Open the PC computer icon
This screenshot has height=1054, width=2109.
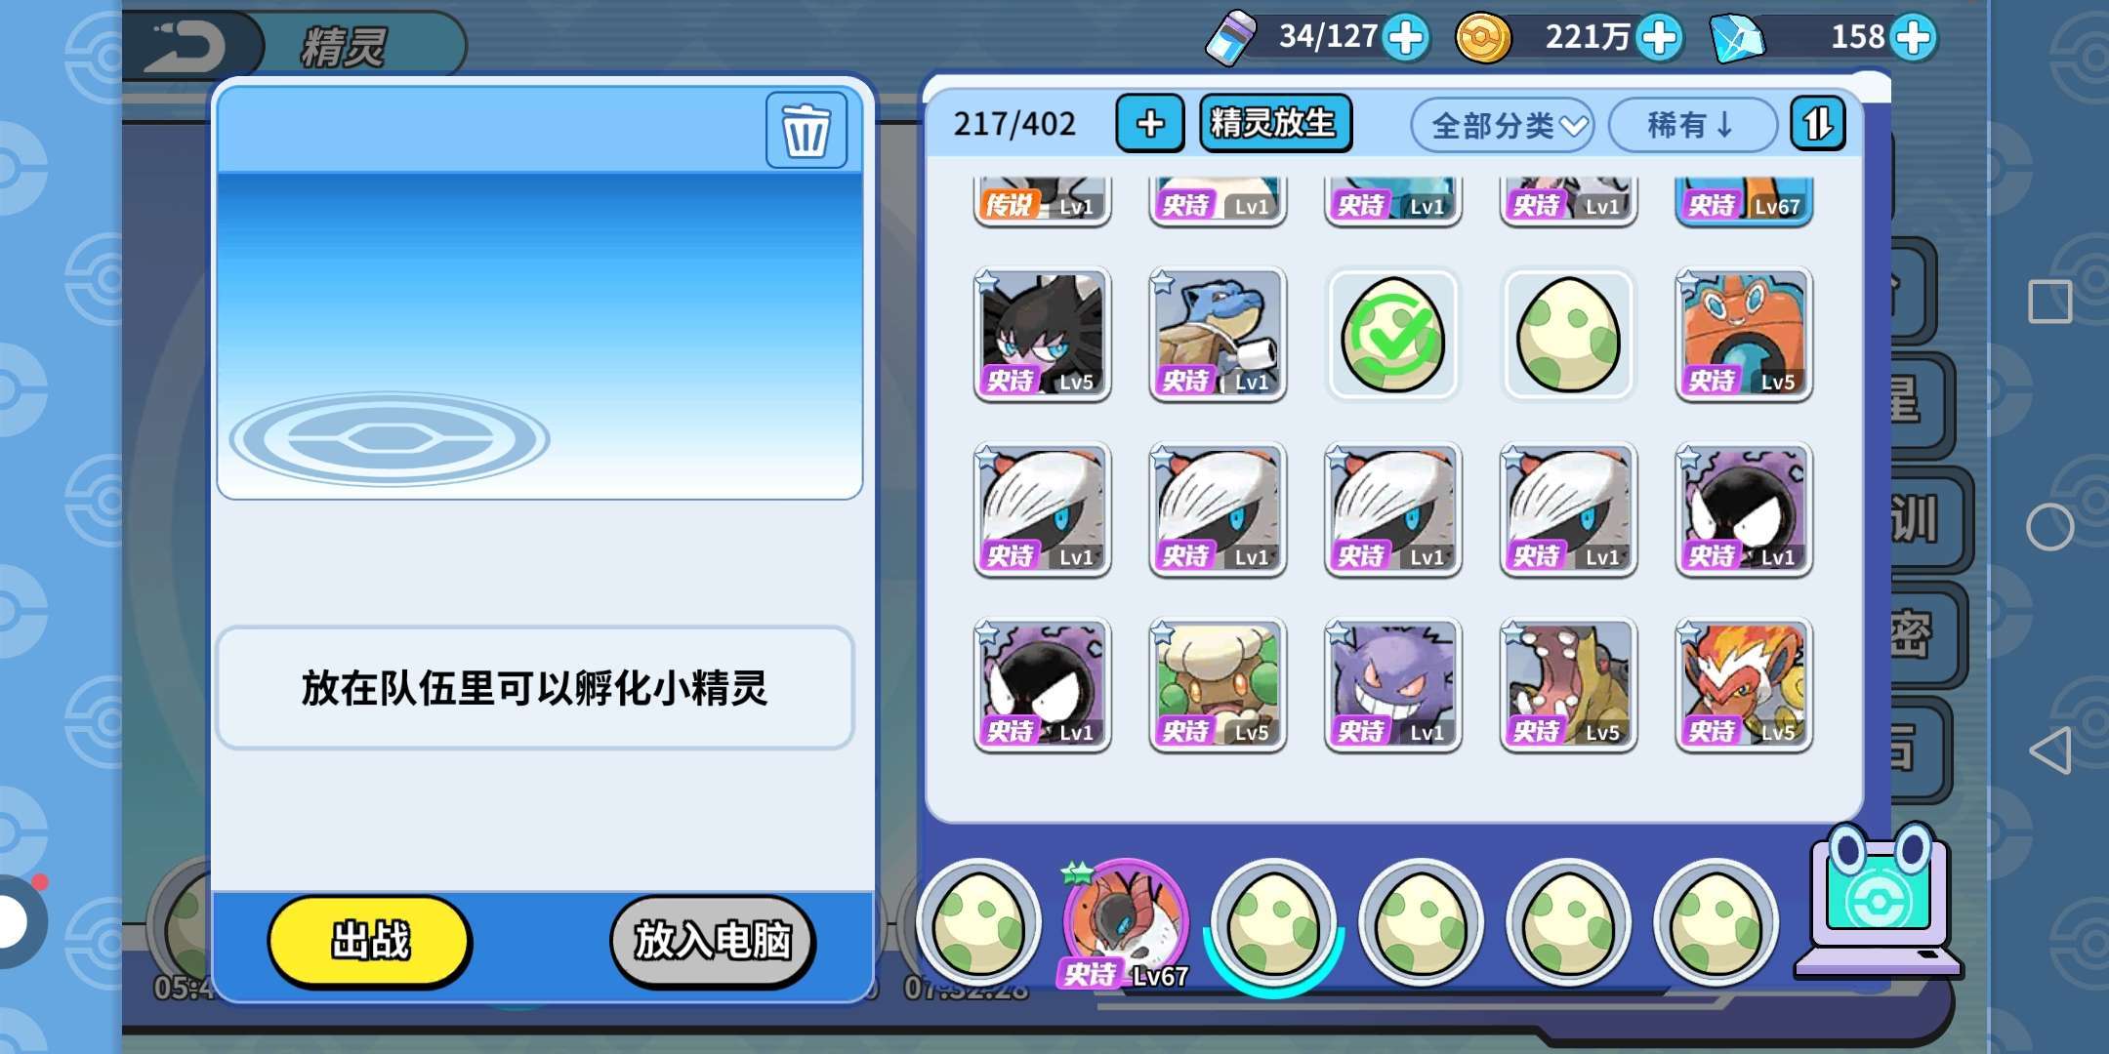tap(1878, 903)
